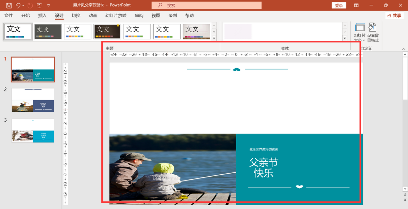Click the Save icon in quick access toolbar

click(x=9, y=5)
